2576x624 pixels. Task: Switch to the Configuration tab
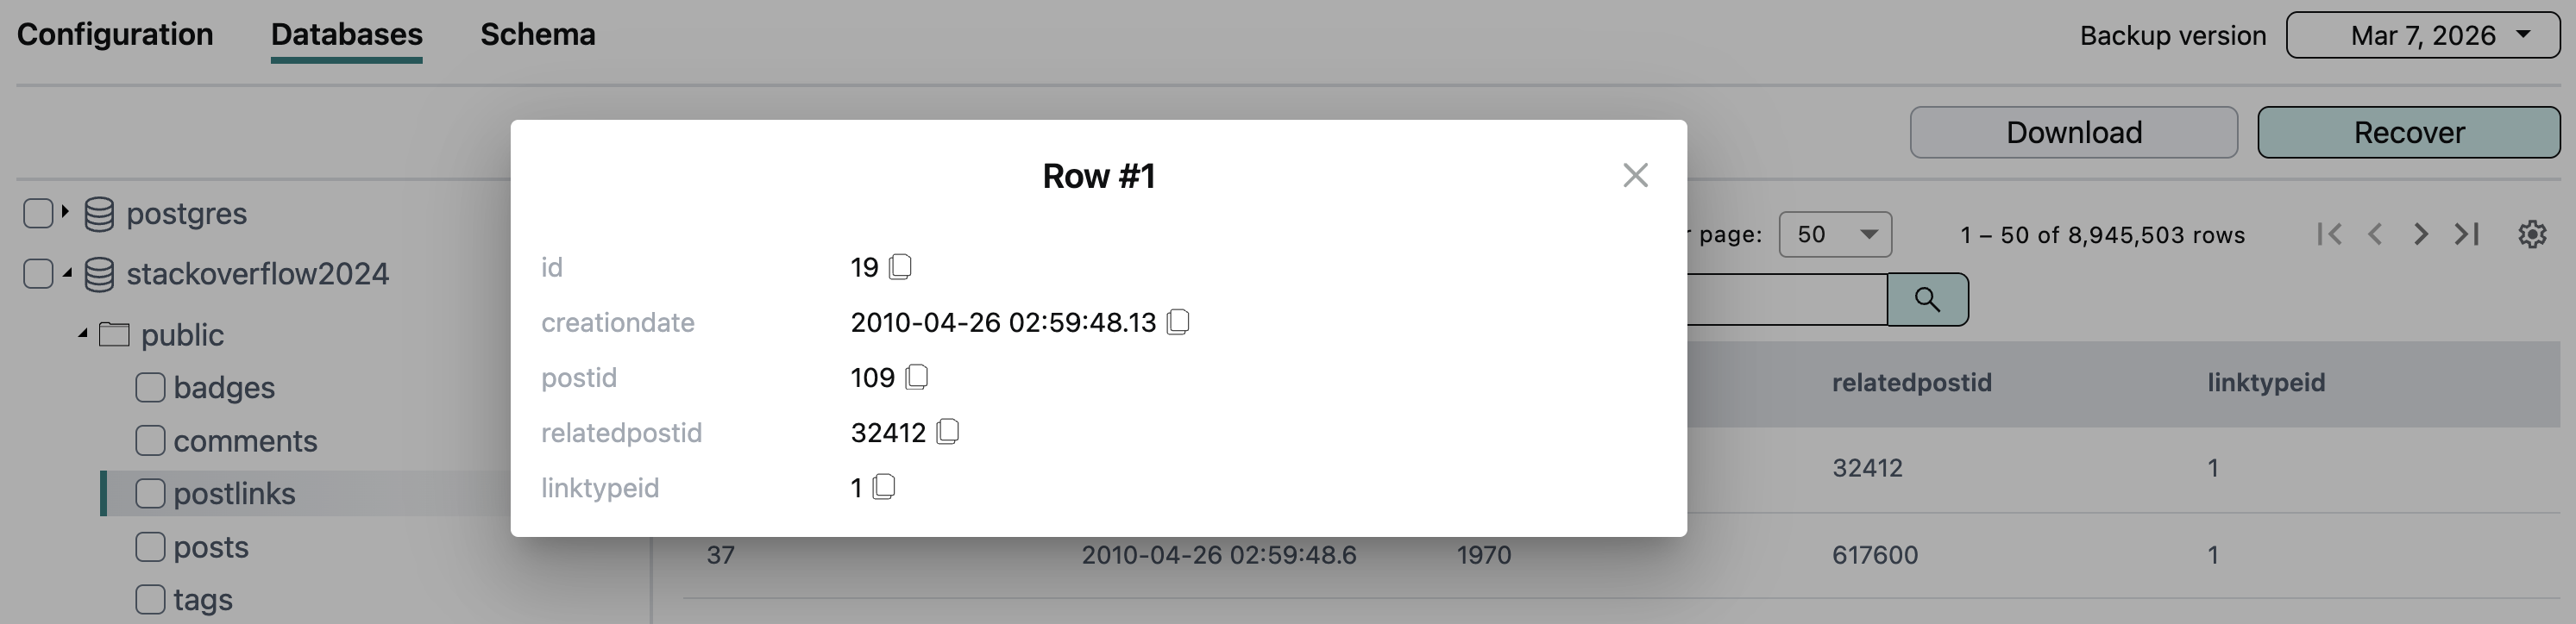click(x=115, y=35)
